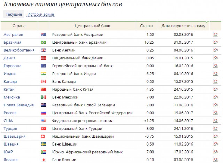
Task: Click the United Kingdom flag icon
Action: click(x=44, y=50)
